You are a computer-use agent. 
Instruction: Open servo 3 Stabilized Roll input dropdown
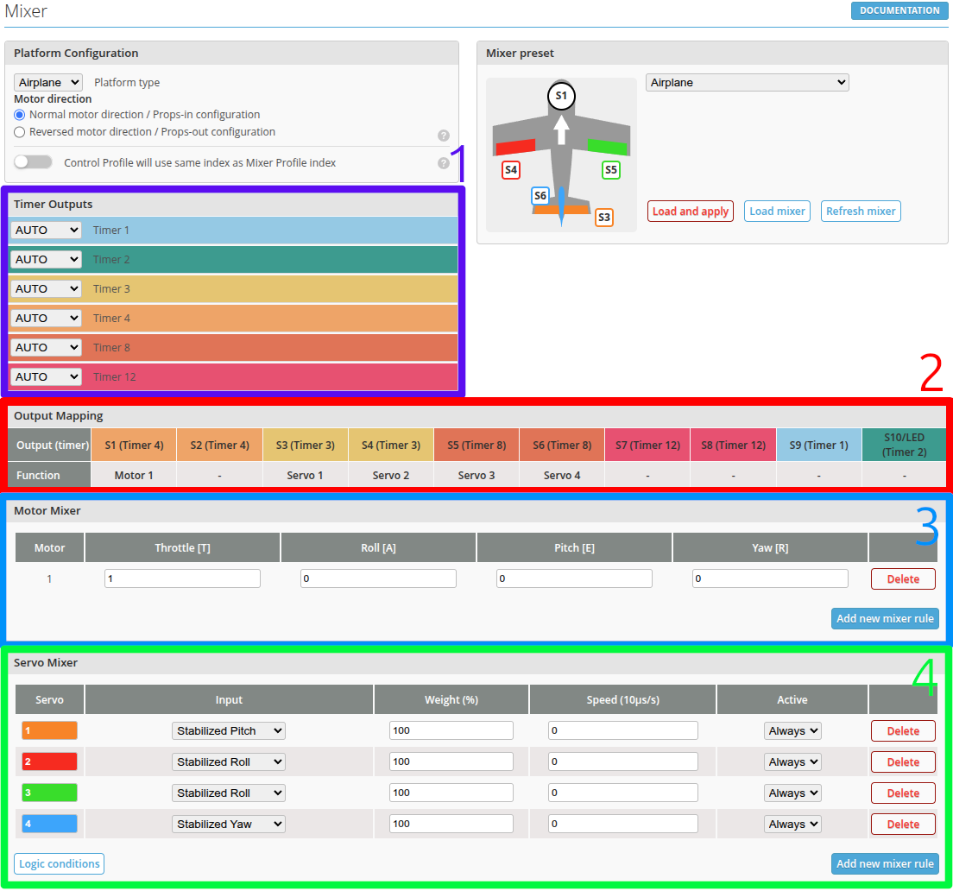pos(229,793)
